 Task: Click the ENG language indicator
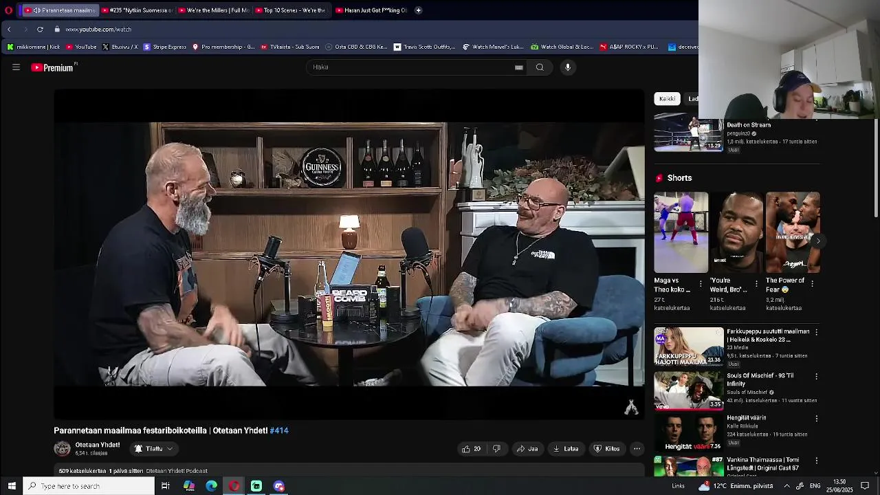(x=815, y=486)
